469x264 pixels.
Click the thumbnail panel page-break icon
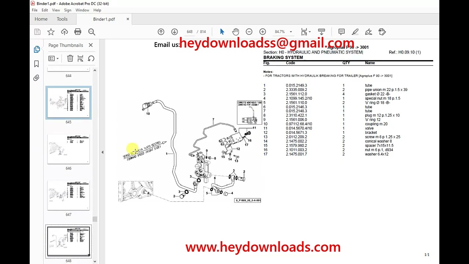click(81, 58)
